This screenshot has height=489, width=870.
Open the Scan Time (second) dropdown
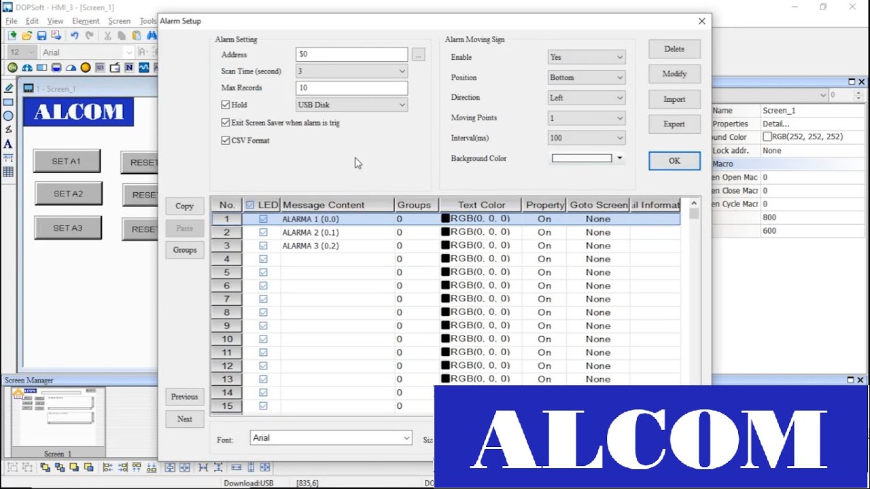[x=351, y=71]
